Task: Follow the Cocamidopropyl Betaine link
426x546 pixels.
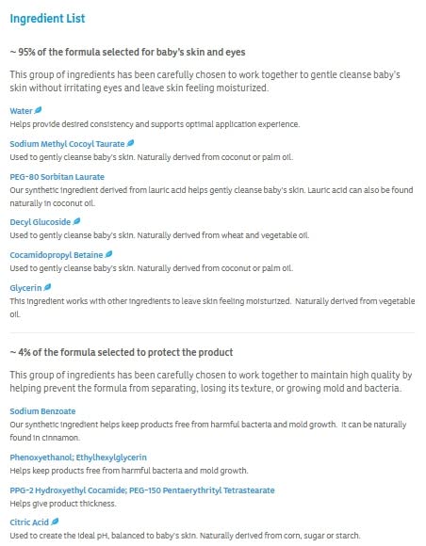Action: pyautogui.click(x=57, y=255)
